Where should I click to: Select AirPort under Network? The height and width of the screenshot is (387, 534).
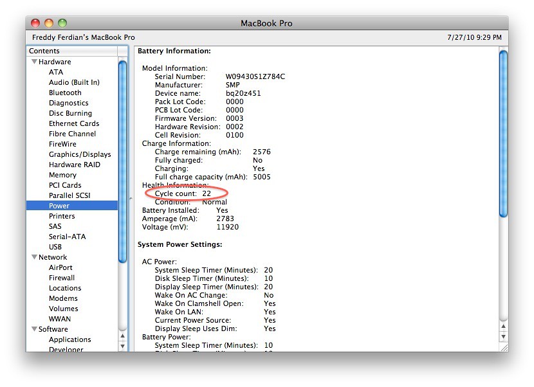[x=60, y=267]
